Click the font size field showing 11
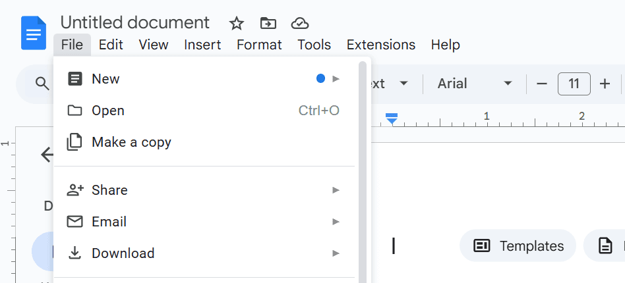 pyautogui.click(x=574, y=84)
